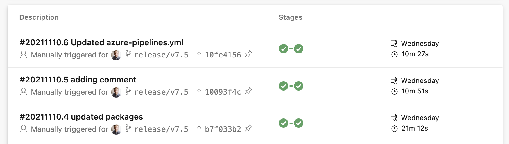Click first stage checkmark of run #20211110.6
Viewport: 509px width, 144px height.
click(284, 49)
